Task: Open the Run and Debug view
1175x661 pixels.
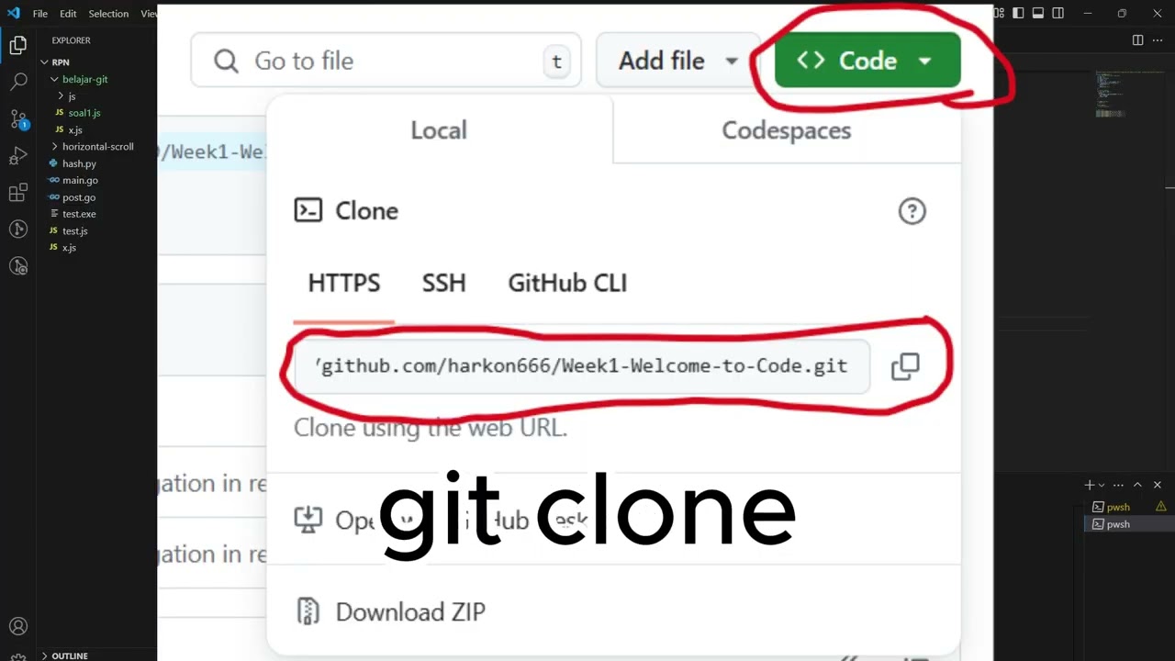Action: [18, 156]
